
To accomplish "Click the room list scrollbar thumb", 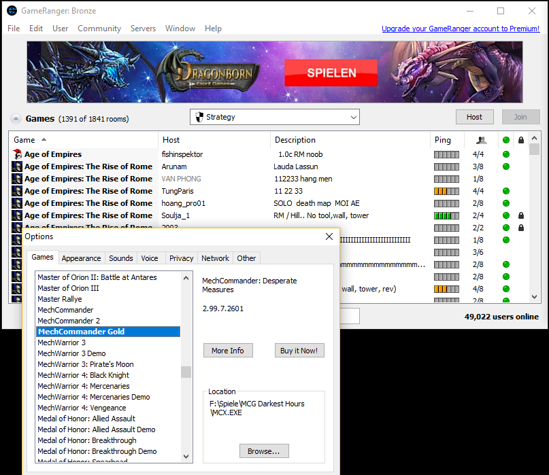I will tap(534, 149).
